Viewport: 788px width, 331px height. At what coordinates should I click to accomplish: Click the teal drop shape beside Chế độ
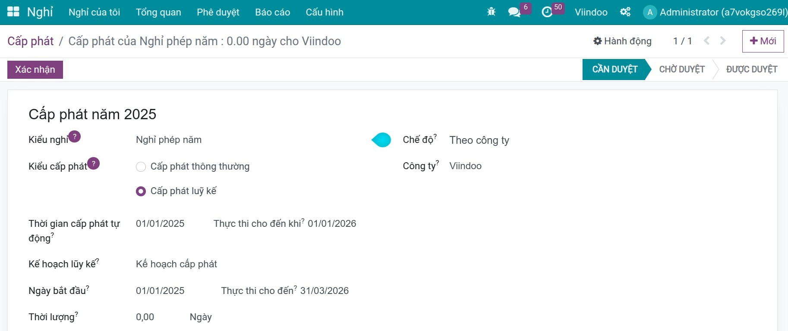click(381, 140)
